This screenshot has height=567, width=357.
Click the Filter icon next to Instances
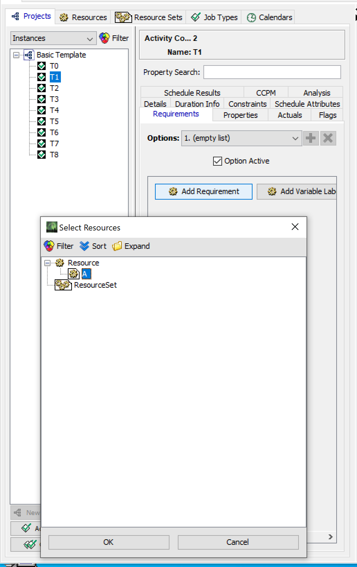point(104,38)
